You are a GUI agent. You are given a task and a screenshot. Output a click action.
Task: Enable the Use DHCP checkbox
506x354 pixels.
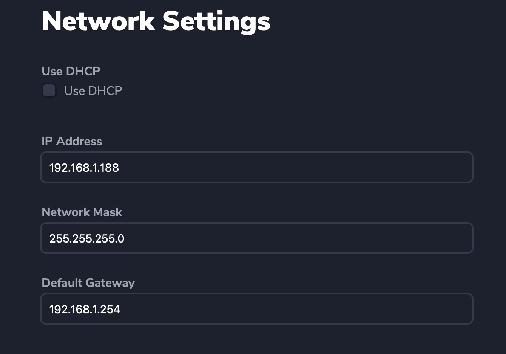(49, 90)
